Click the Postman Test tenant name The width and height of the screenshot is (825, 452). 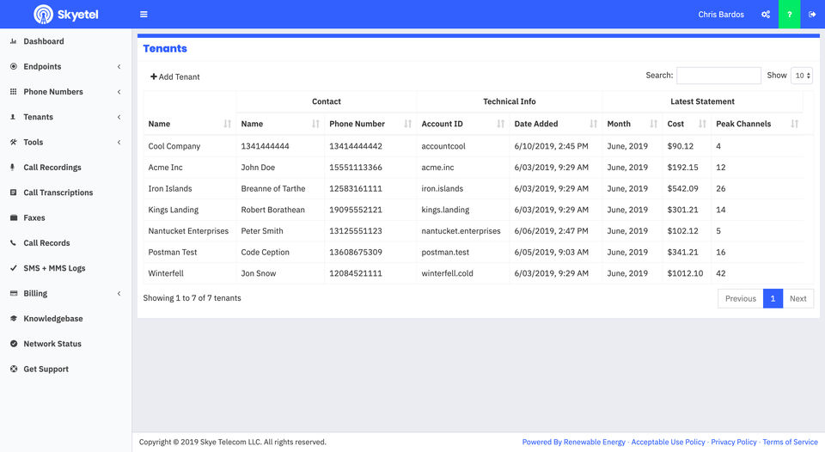[x=173, y=252]
